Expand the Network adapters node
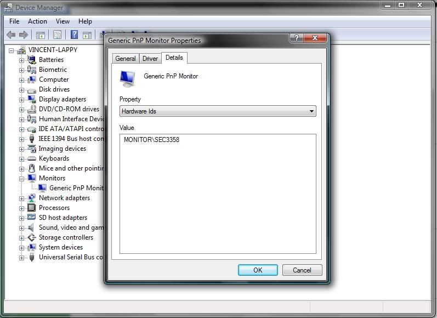The image size is (437, 318). (21, 198)
